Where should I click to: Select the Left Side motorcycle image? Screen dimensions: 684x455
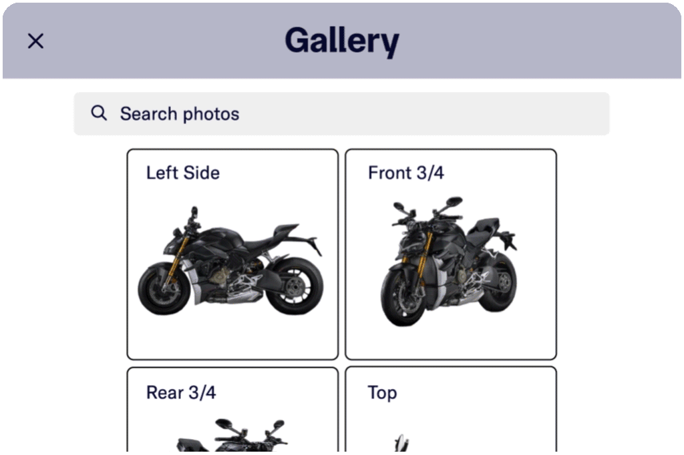(230, 261)
